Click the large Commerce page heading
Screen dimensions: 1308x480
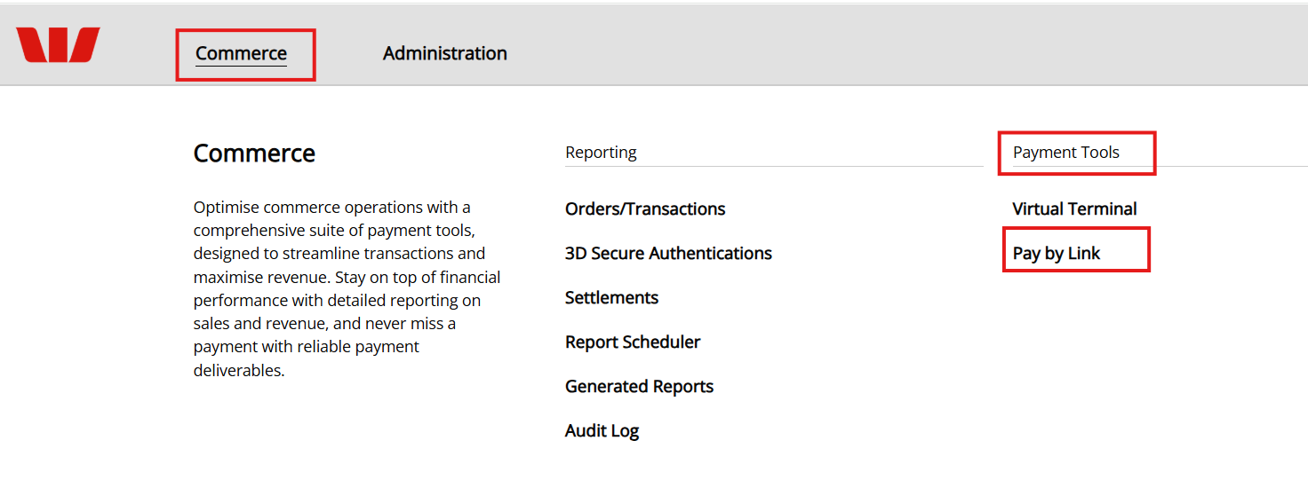[254, 153]
